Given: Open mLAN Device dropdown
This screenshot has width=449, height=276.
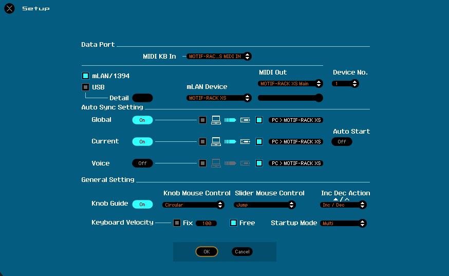Looking at the screenshot, I should point(219,98).
